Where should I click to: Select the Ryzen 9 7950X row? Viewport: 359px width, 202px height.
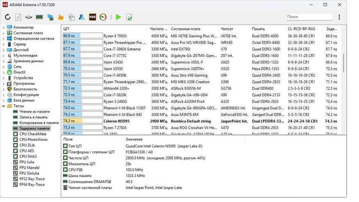pyautogui.click(x=201, y=36)
